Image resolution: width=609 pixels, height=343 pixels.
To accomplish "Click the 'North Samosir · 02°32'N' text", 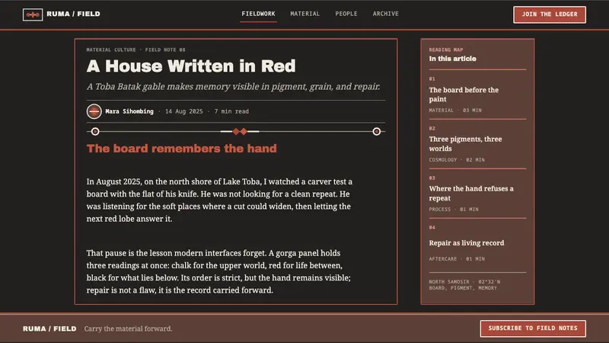I will pyautogui.click(x=464, y=281).
